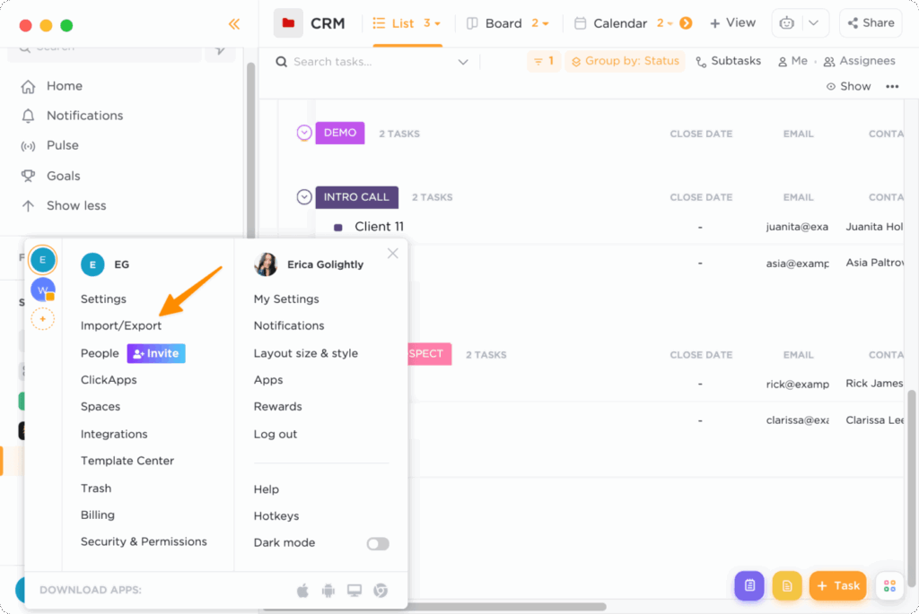Screen dimensions: 919x614
Task: Open Billing menu item
Action: pos(97,515)
